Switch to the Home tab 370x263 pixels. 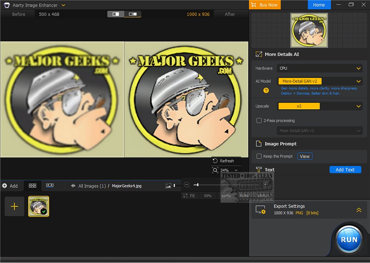point(319,5)
